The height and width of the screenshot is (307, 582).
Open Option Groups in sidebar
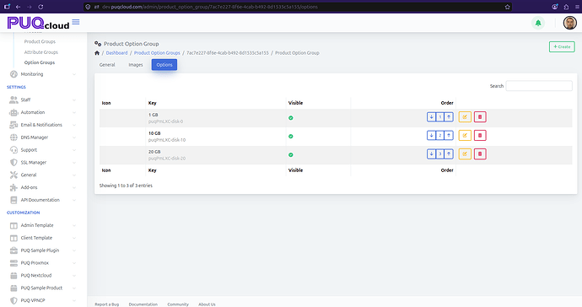pos(40,62)
